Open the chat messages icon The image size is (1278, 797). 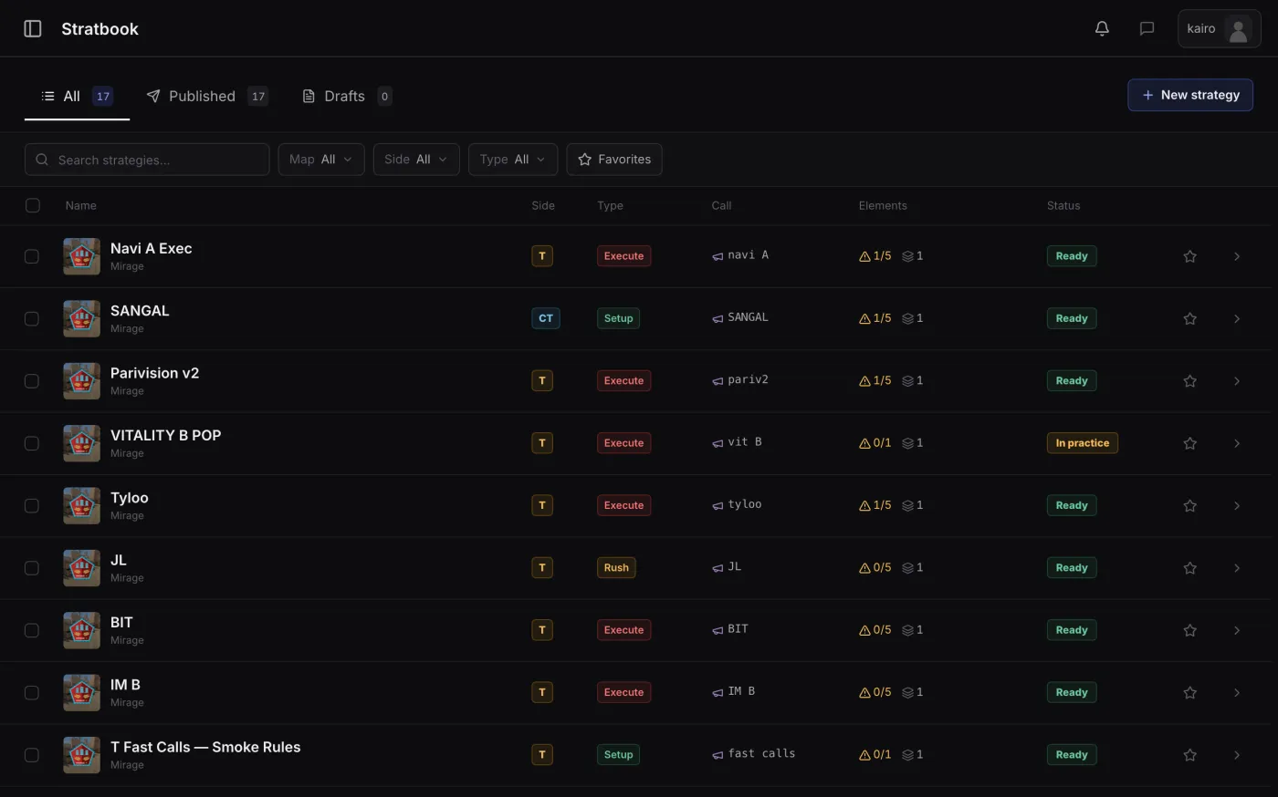tap(1147, 28)
